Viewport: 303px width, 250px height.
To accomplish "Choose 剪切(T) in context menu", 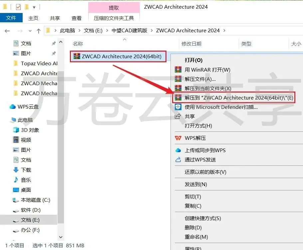I will point(193,197).
